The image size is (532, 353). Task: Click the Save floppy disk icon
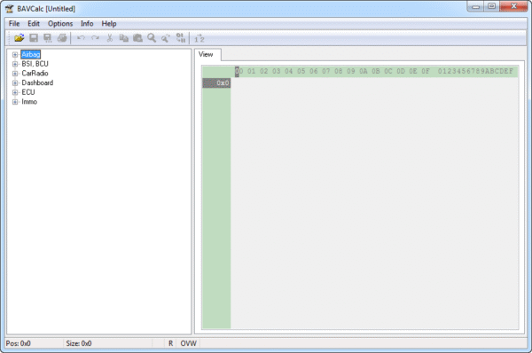click(34, 37)
